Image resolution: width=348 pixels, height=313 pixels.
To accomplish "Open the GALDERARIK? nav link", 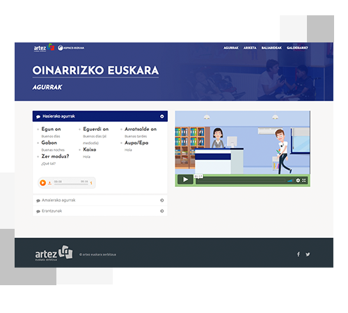I will pos(297,48).
